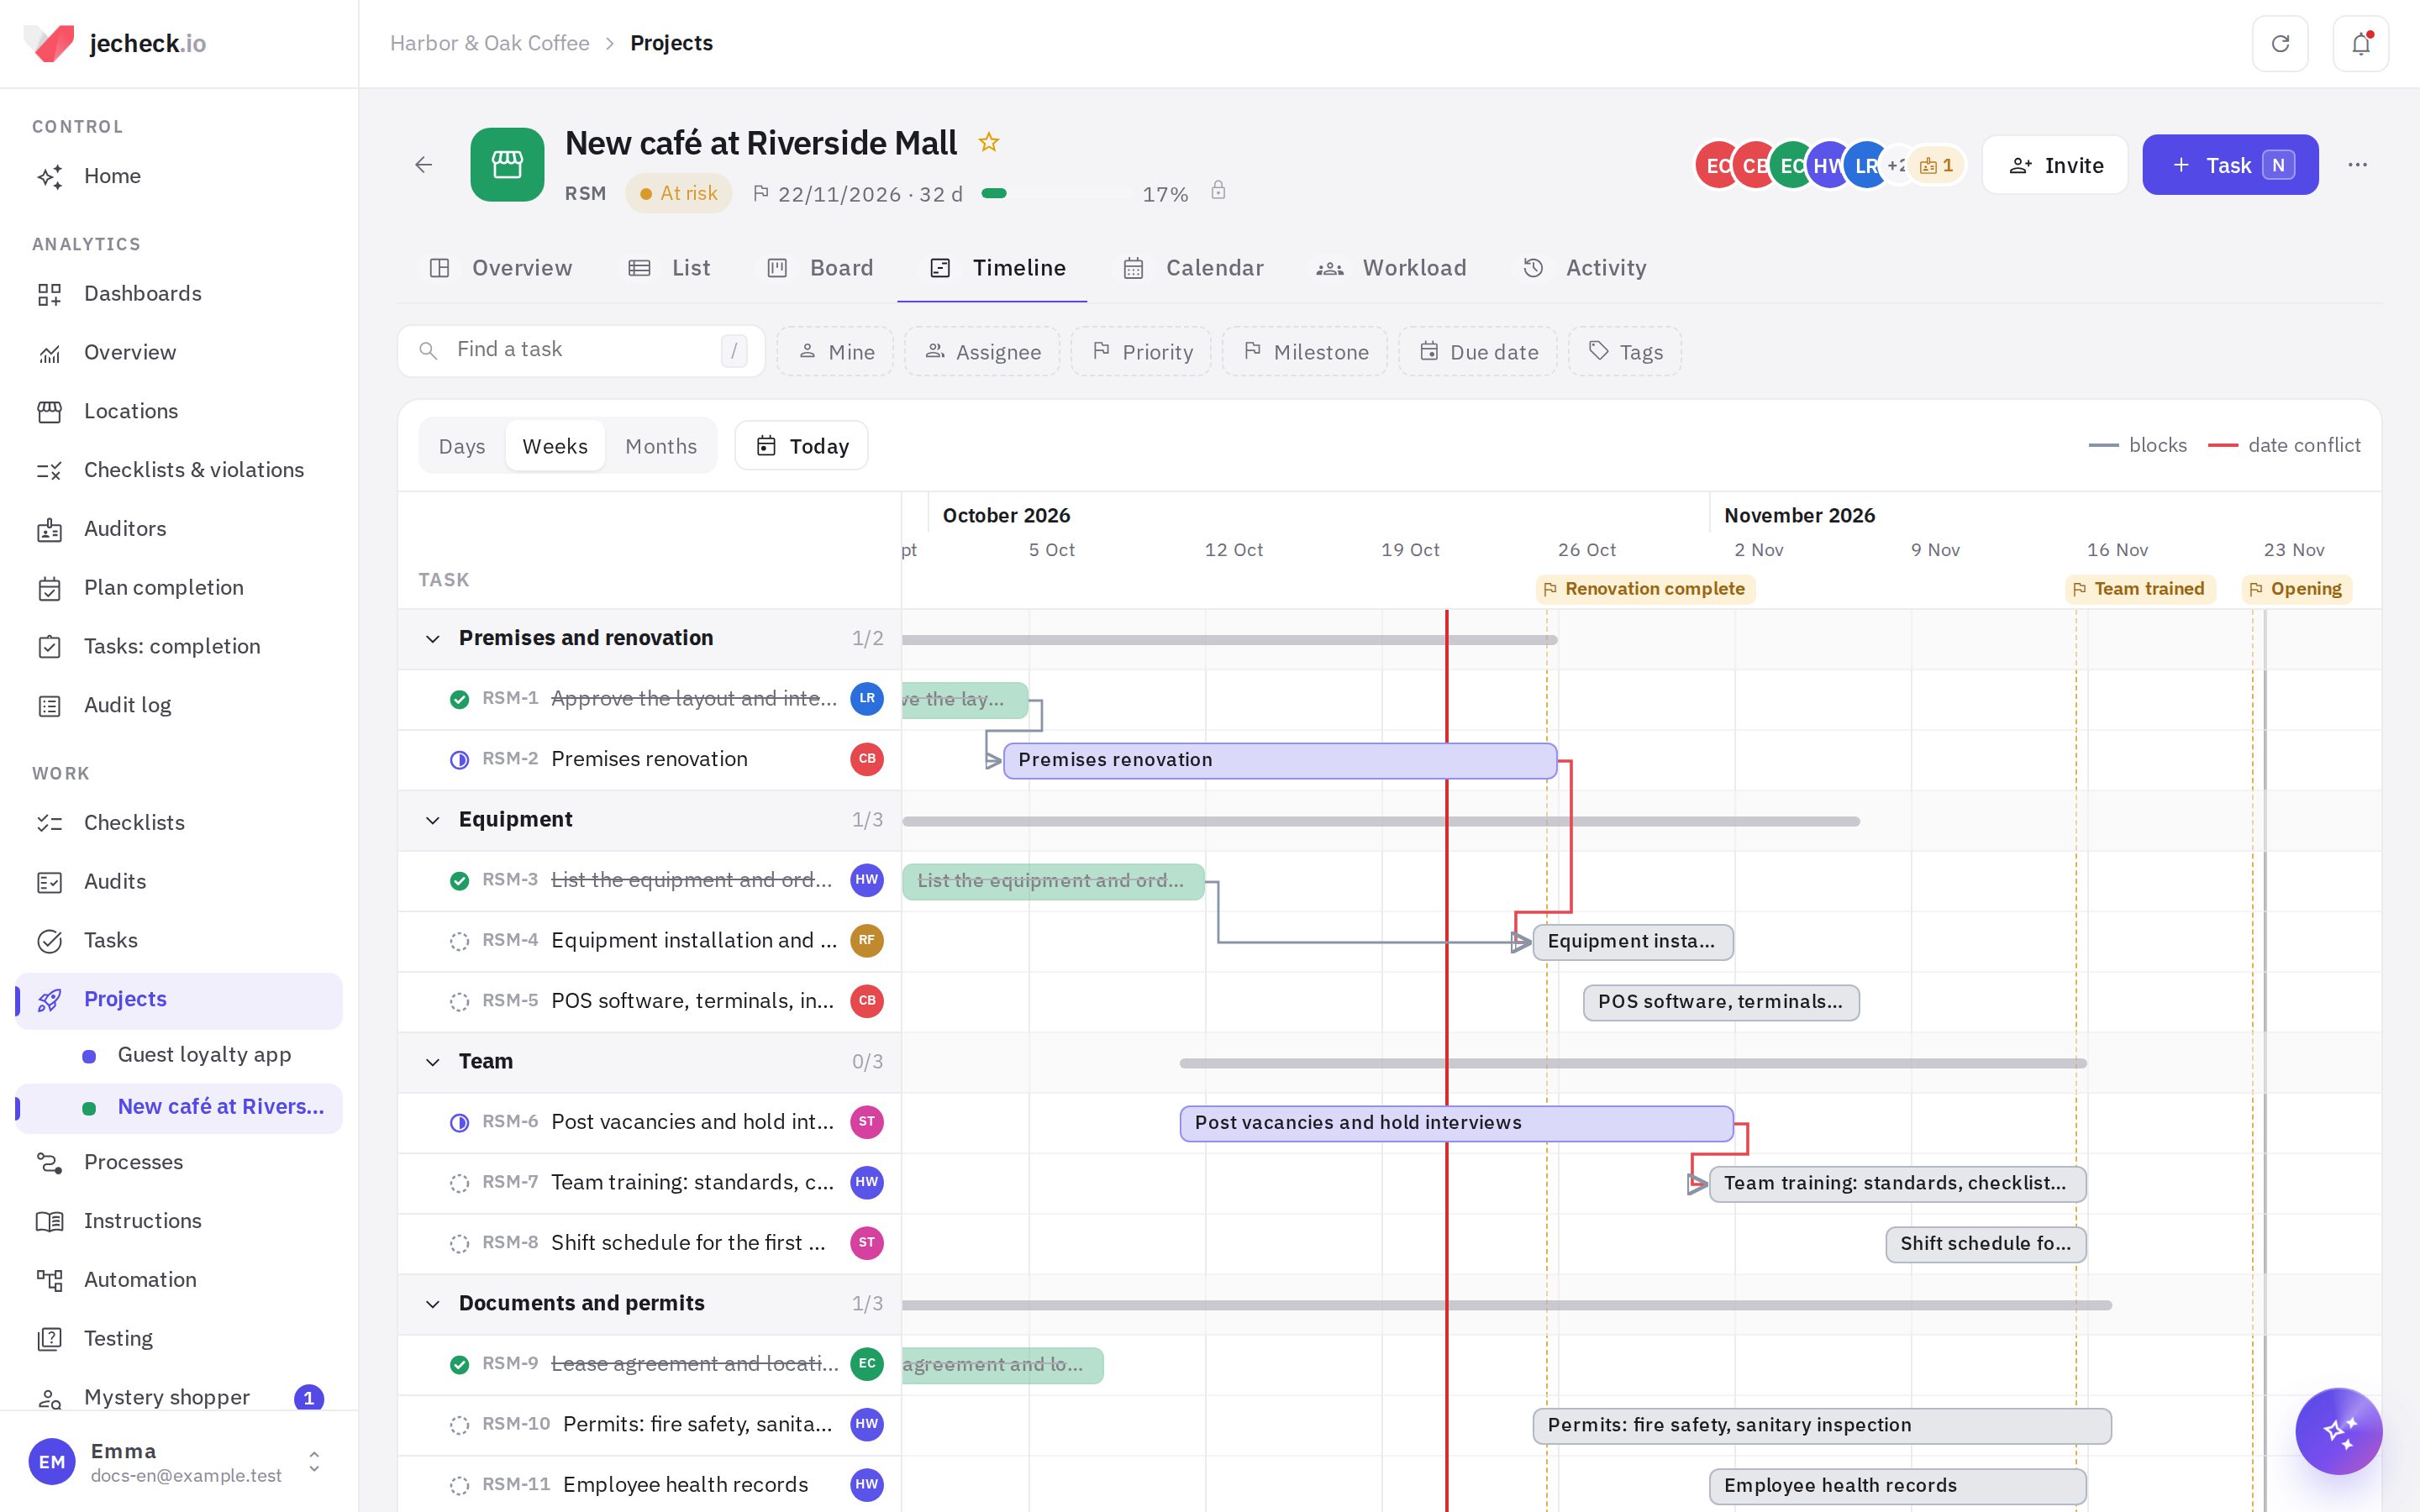Toggle the Mine filter chip
The height and width of the screenshot is (1512, 2420).
[x=835, y=352]
